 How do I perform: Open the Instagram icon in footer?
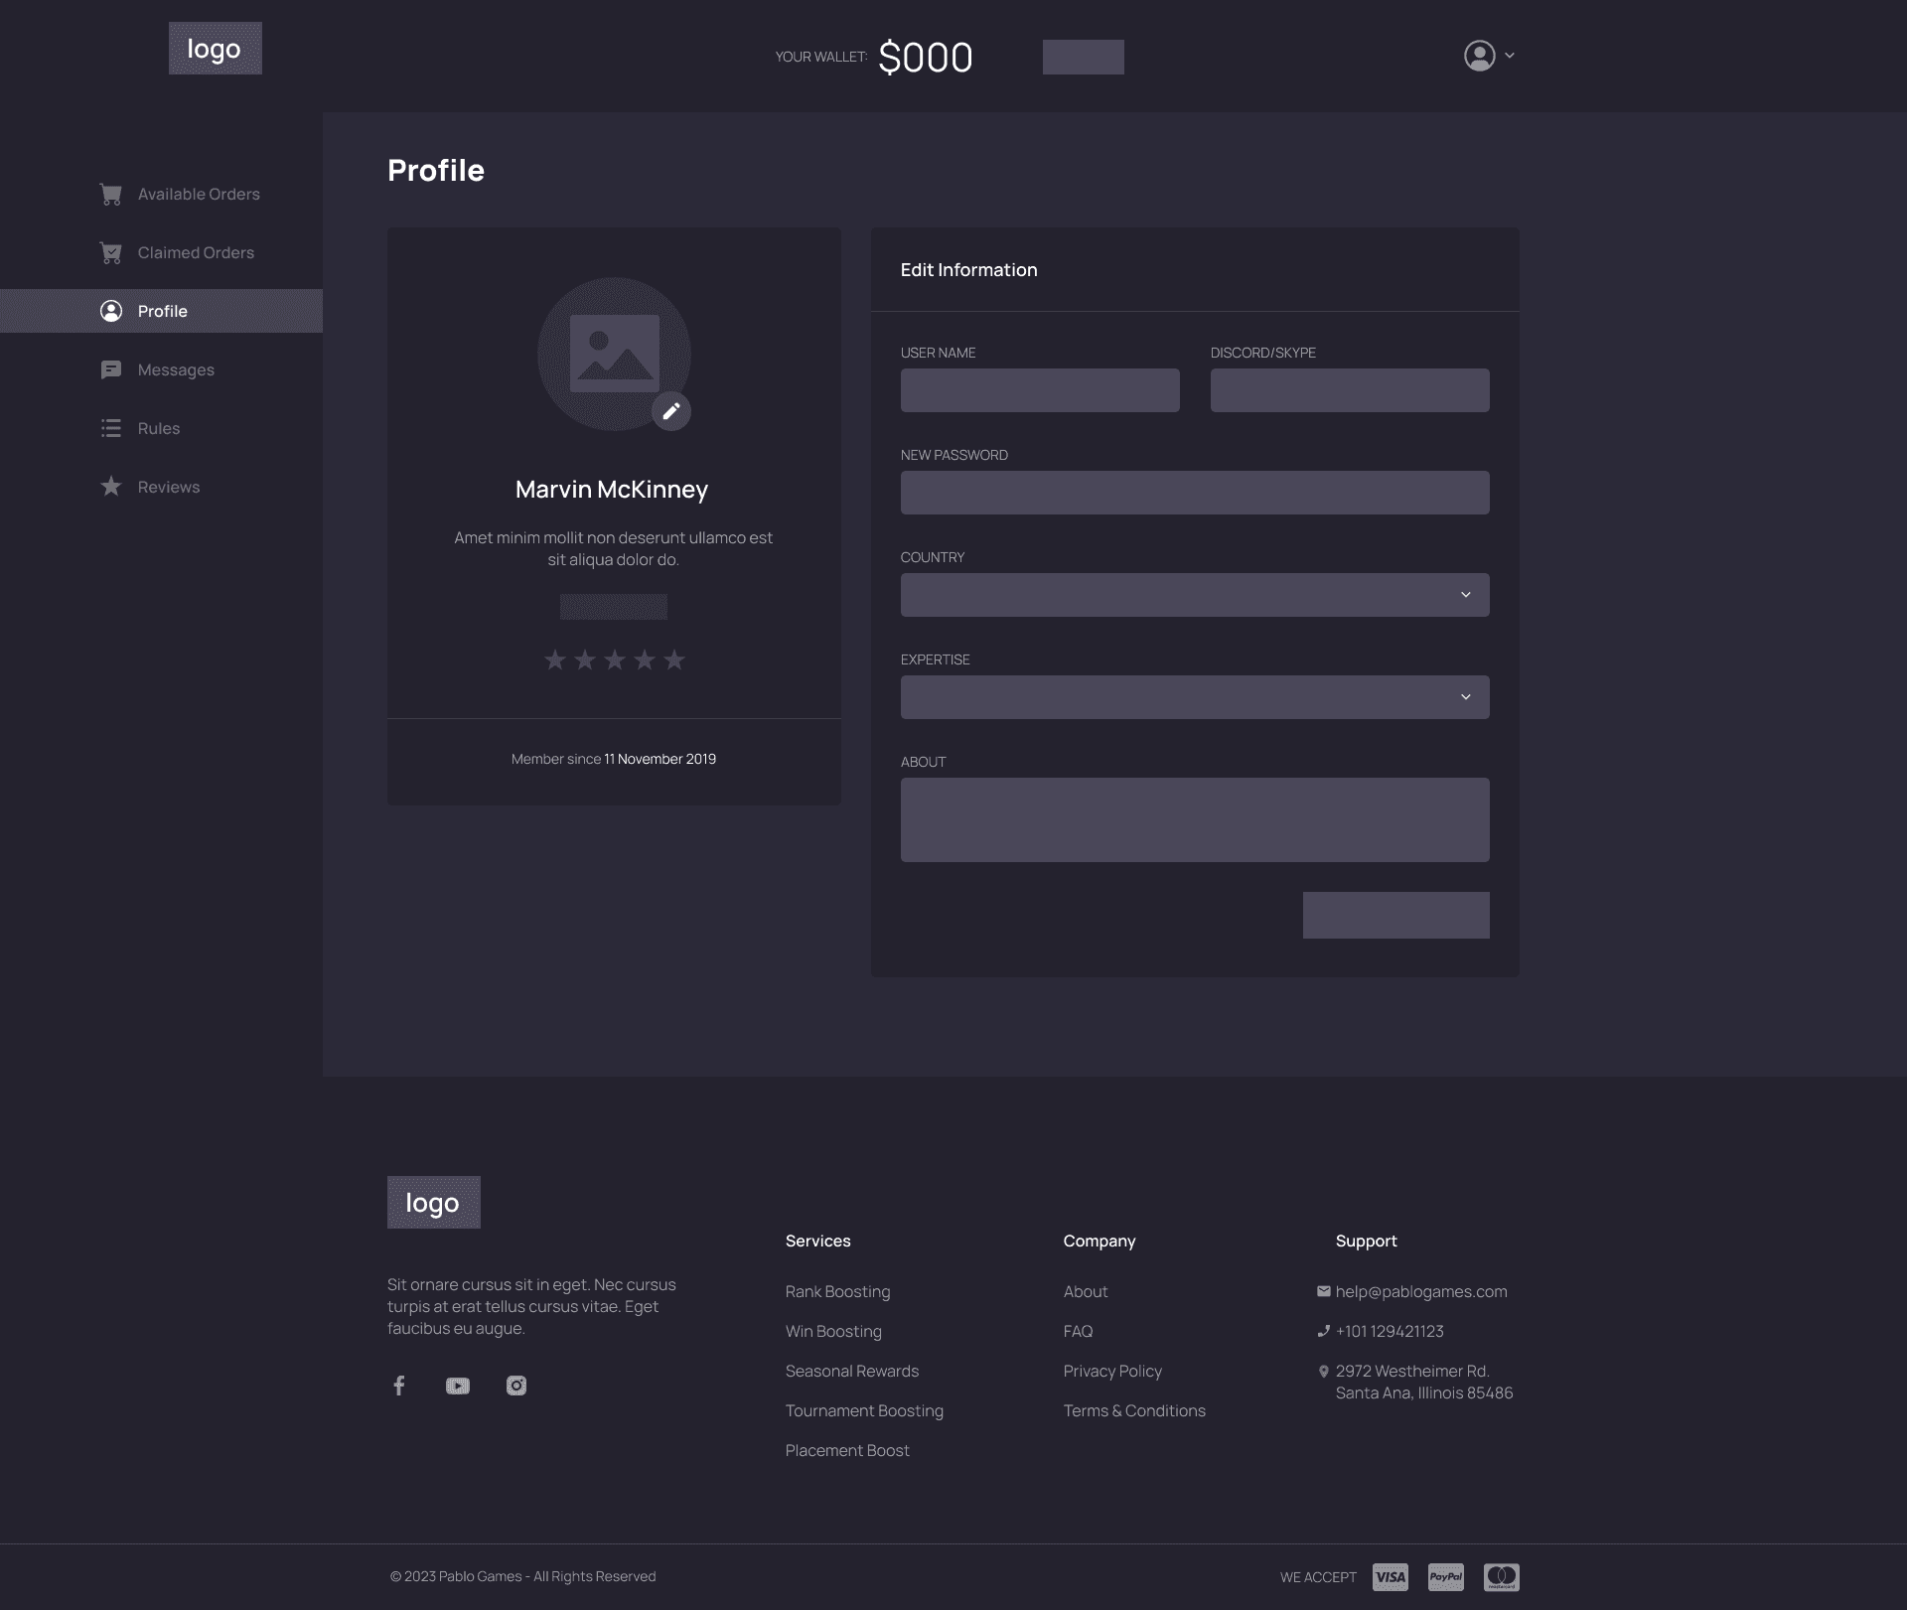[516, 1386]
